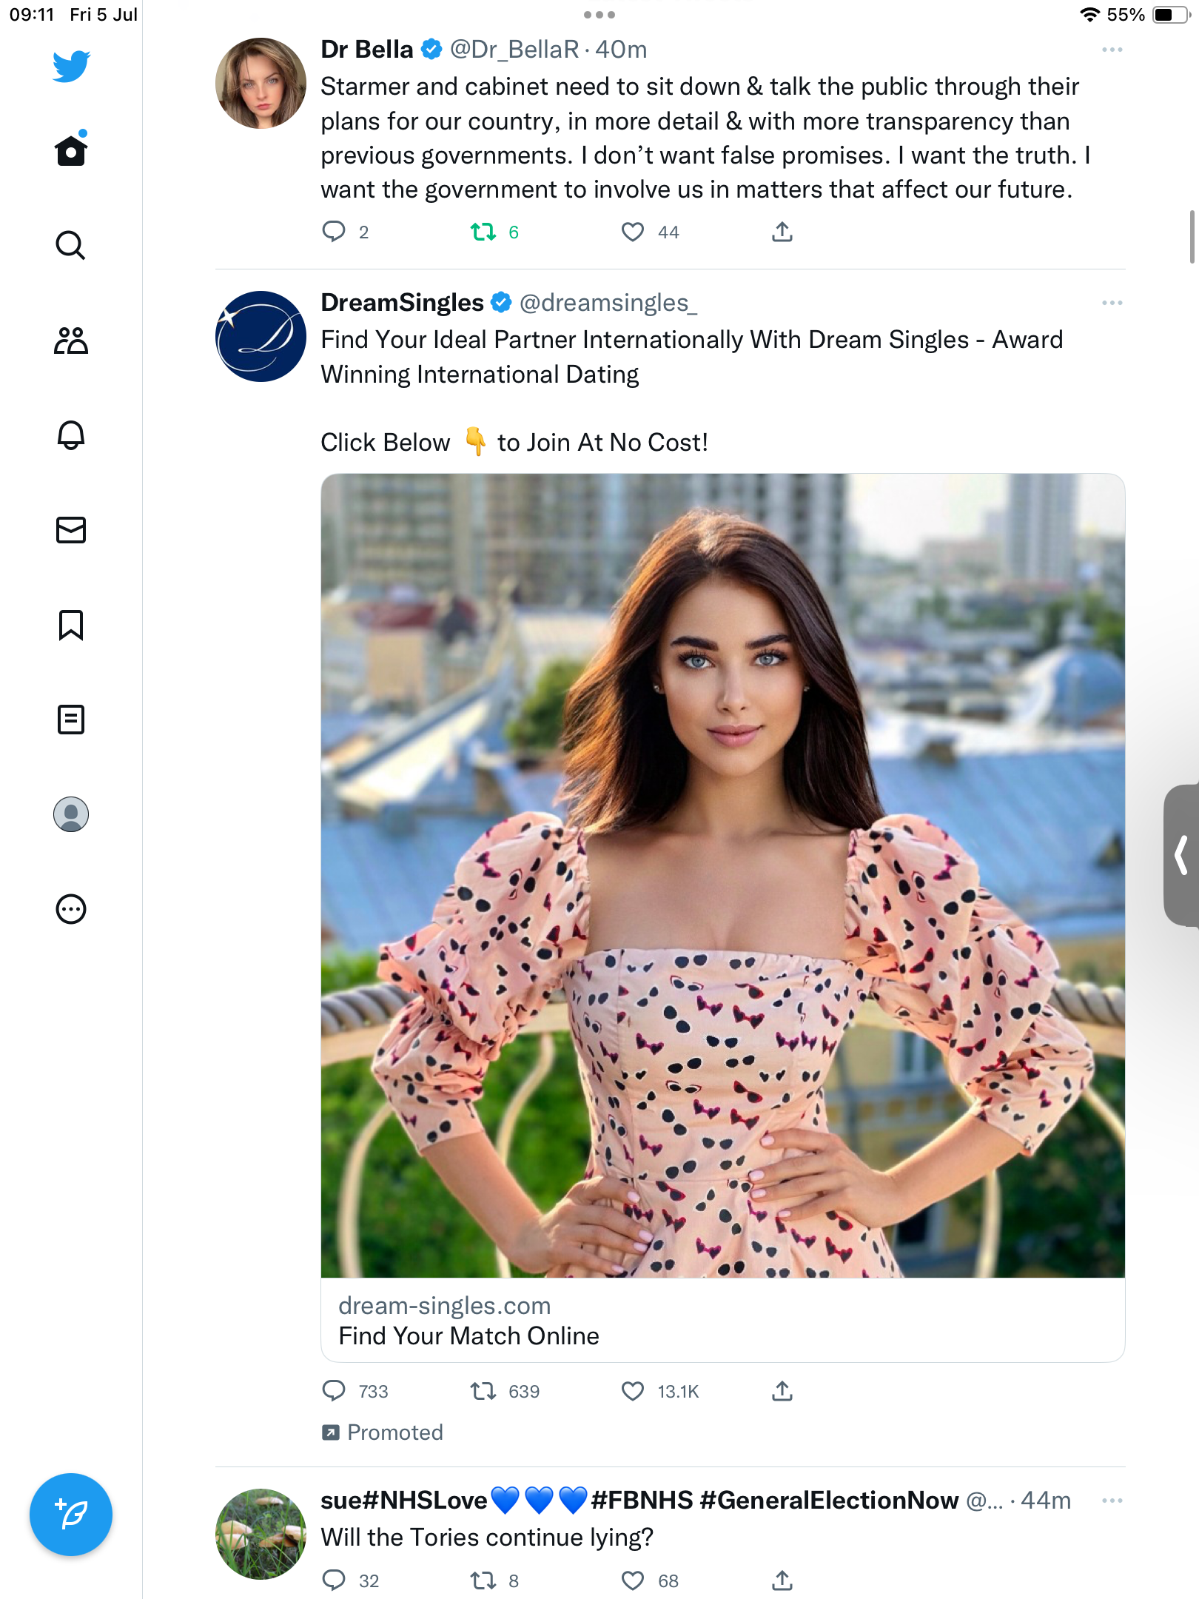Open Bookmarks icon in sidebar
This screenshot has width=1199, height=1599.
(x=71, y=625)
